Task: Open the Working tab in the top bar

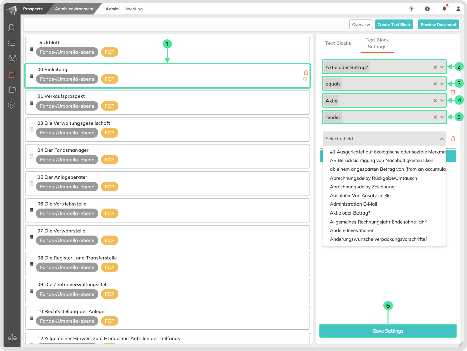Action: coord(134,9)
